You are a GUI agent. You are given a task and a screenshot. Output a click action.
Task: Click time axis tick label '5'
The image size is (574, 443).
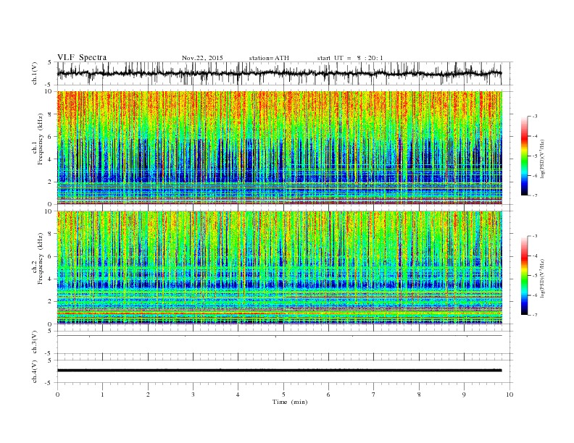coord(283,395)
